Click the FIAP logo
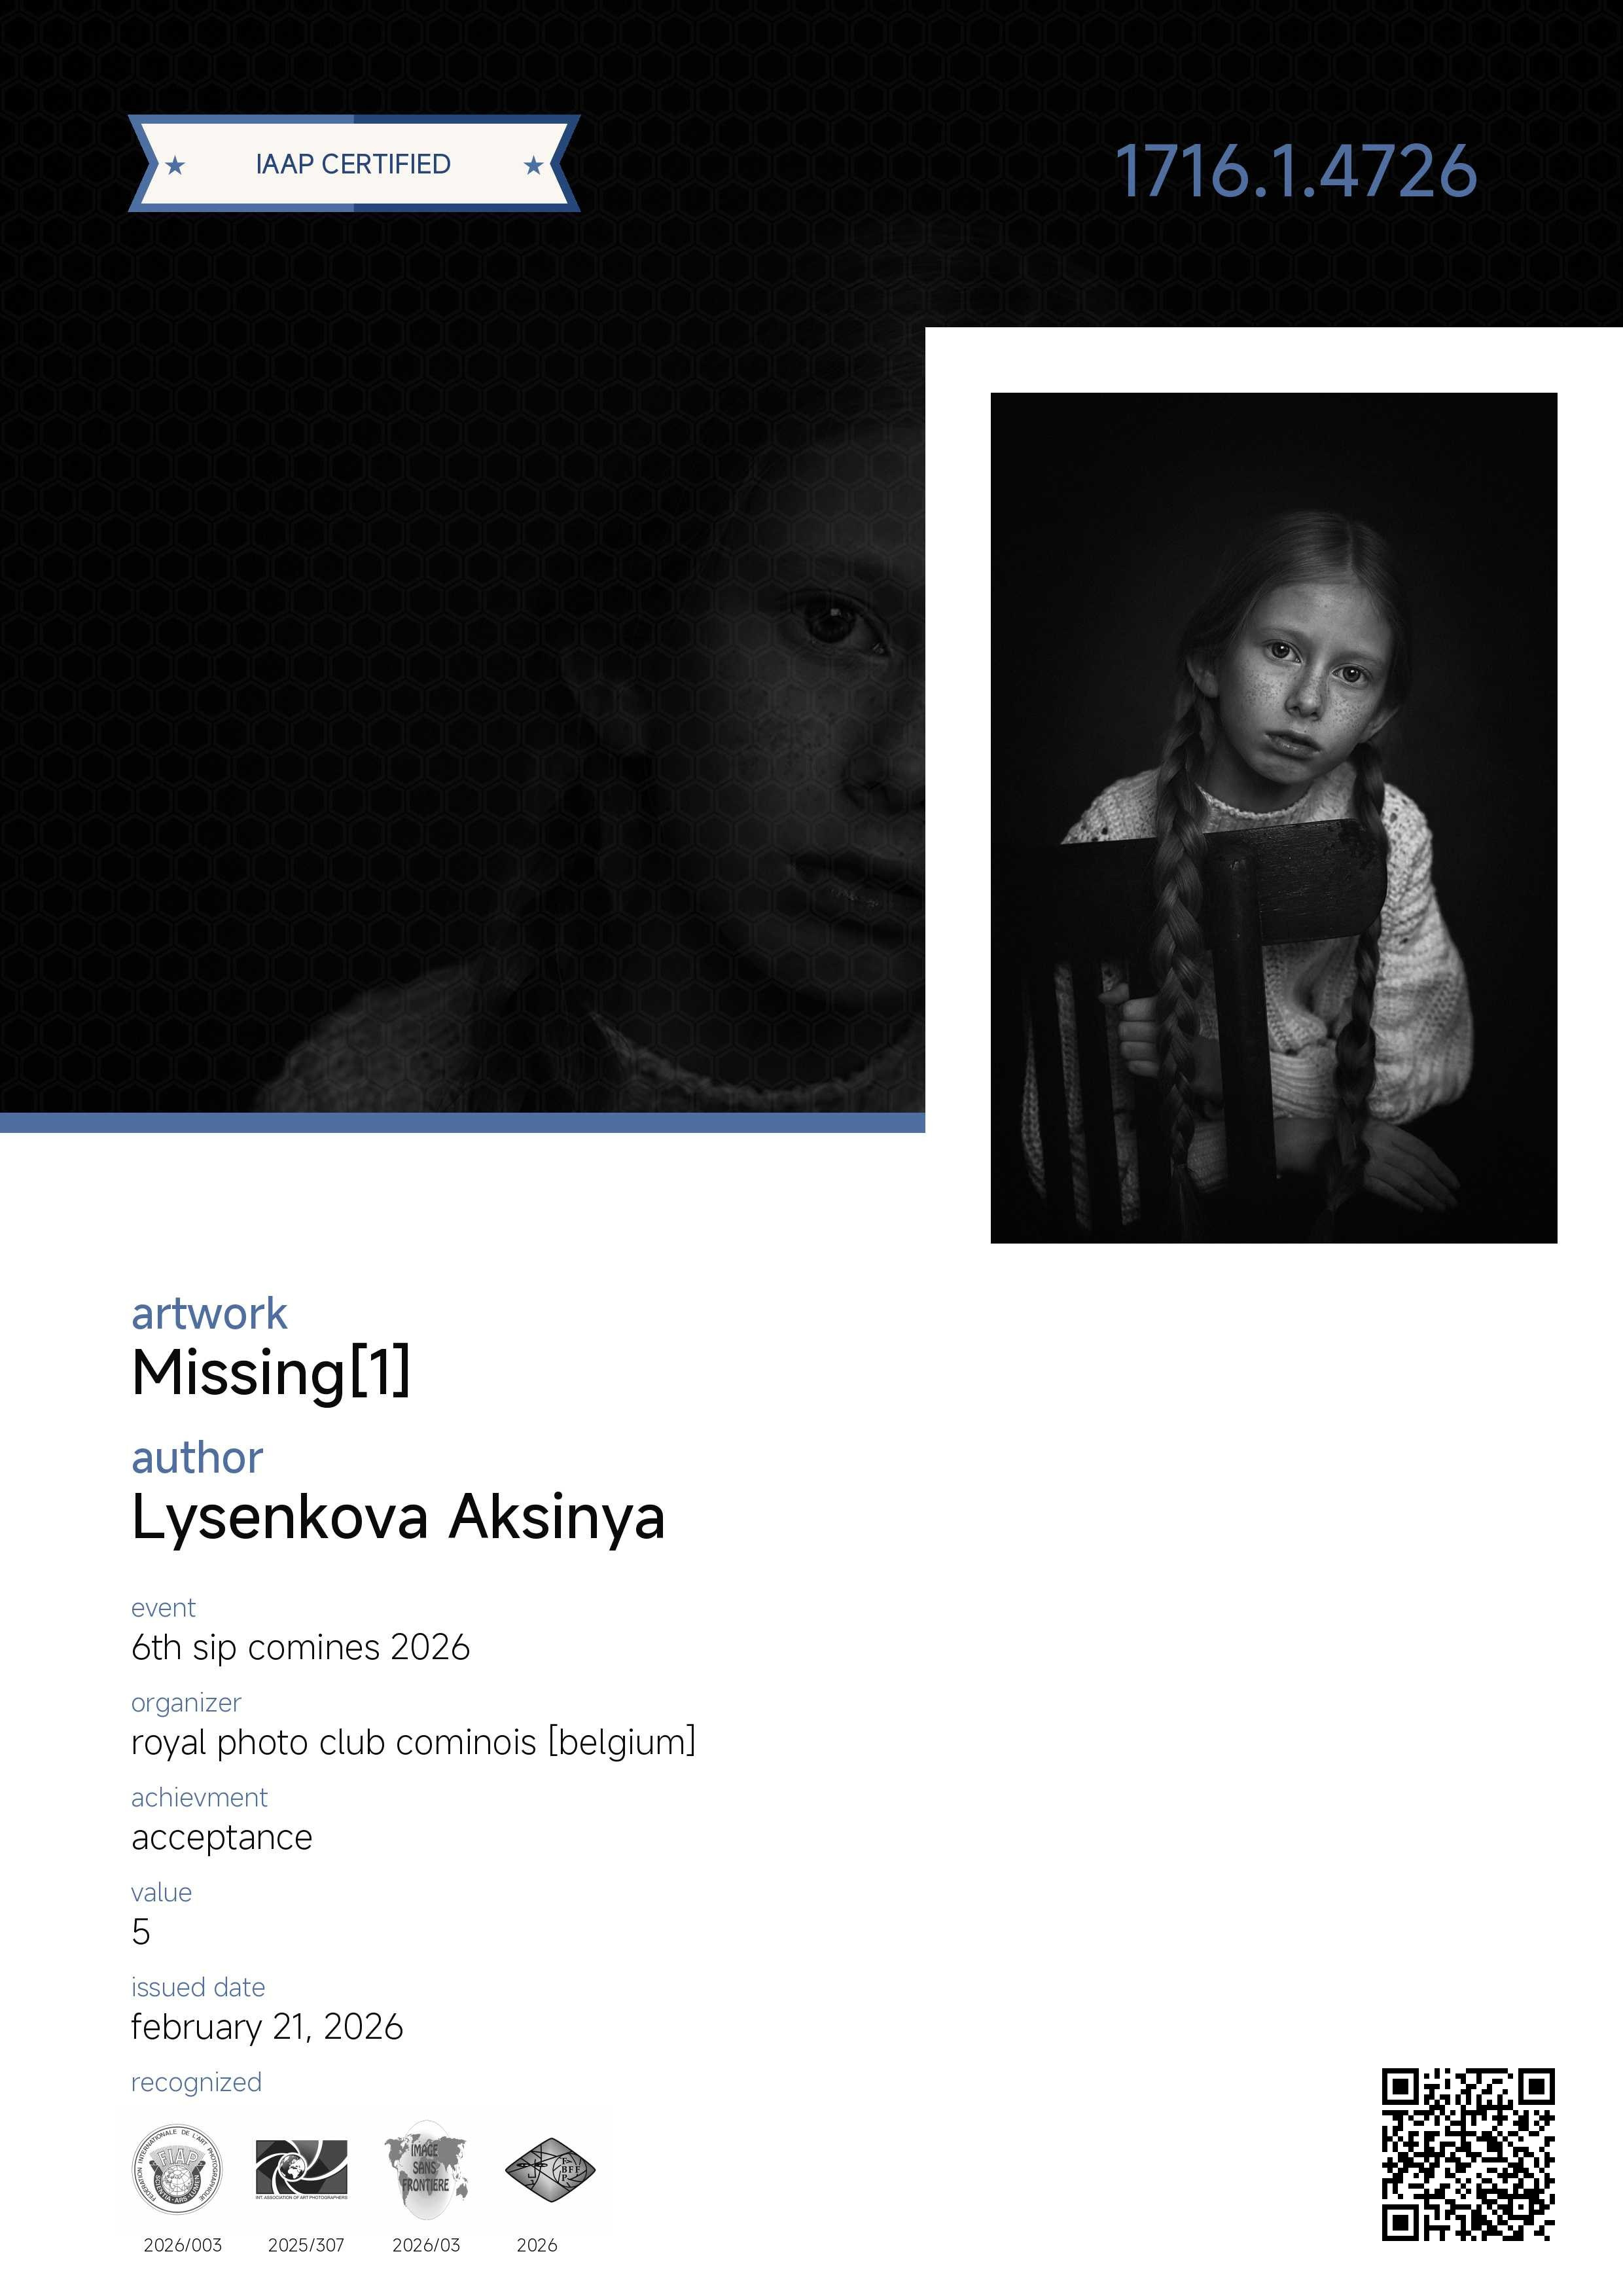Viewport: 1623px width, 2296px height. click(178, 2170)
